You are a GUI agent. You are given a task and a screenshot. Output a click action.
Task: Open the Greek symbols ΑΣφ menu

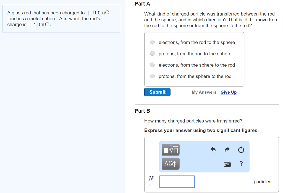click(171, 163)
